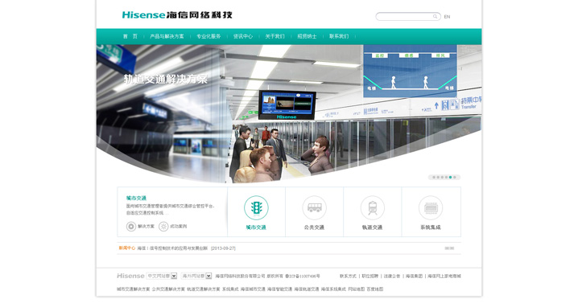Viewport: 578px width, 303px height.
Task: Select the 公共交通 bus icon
Action: (315, 207)
